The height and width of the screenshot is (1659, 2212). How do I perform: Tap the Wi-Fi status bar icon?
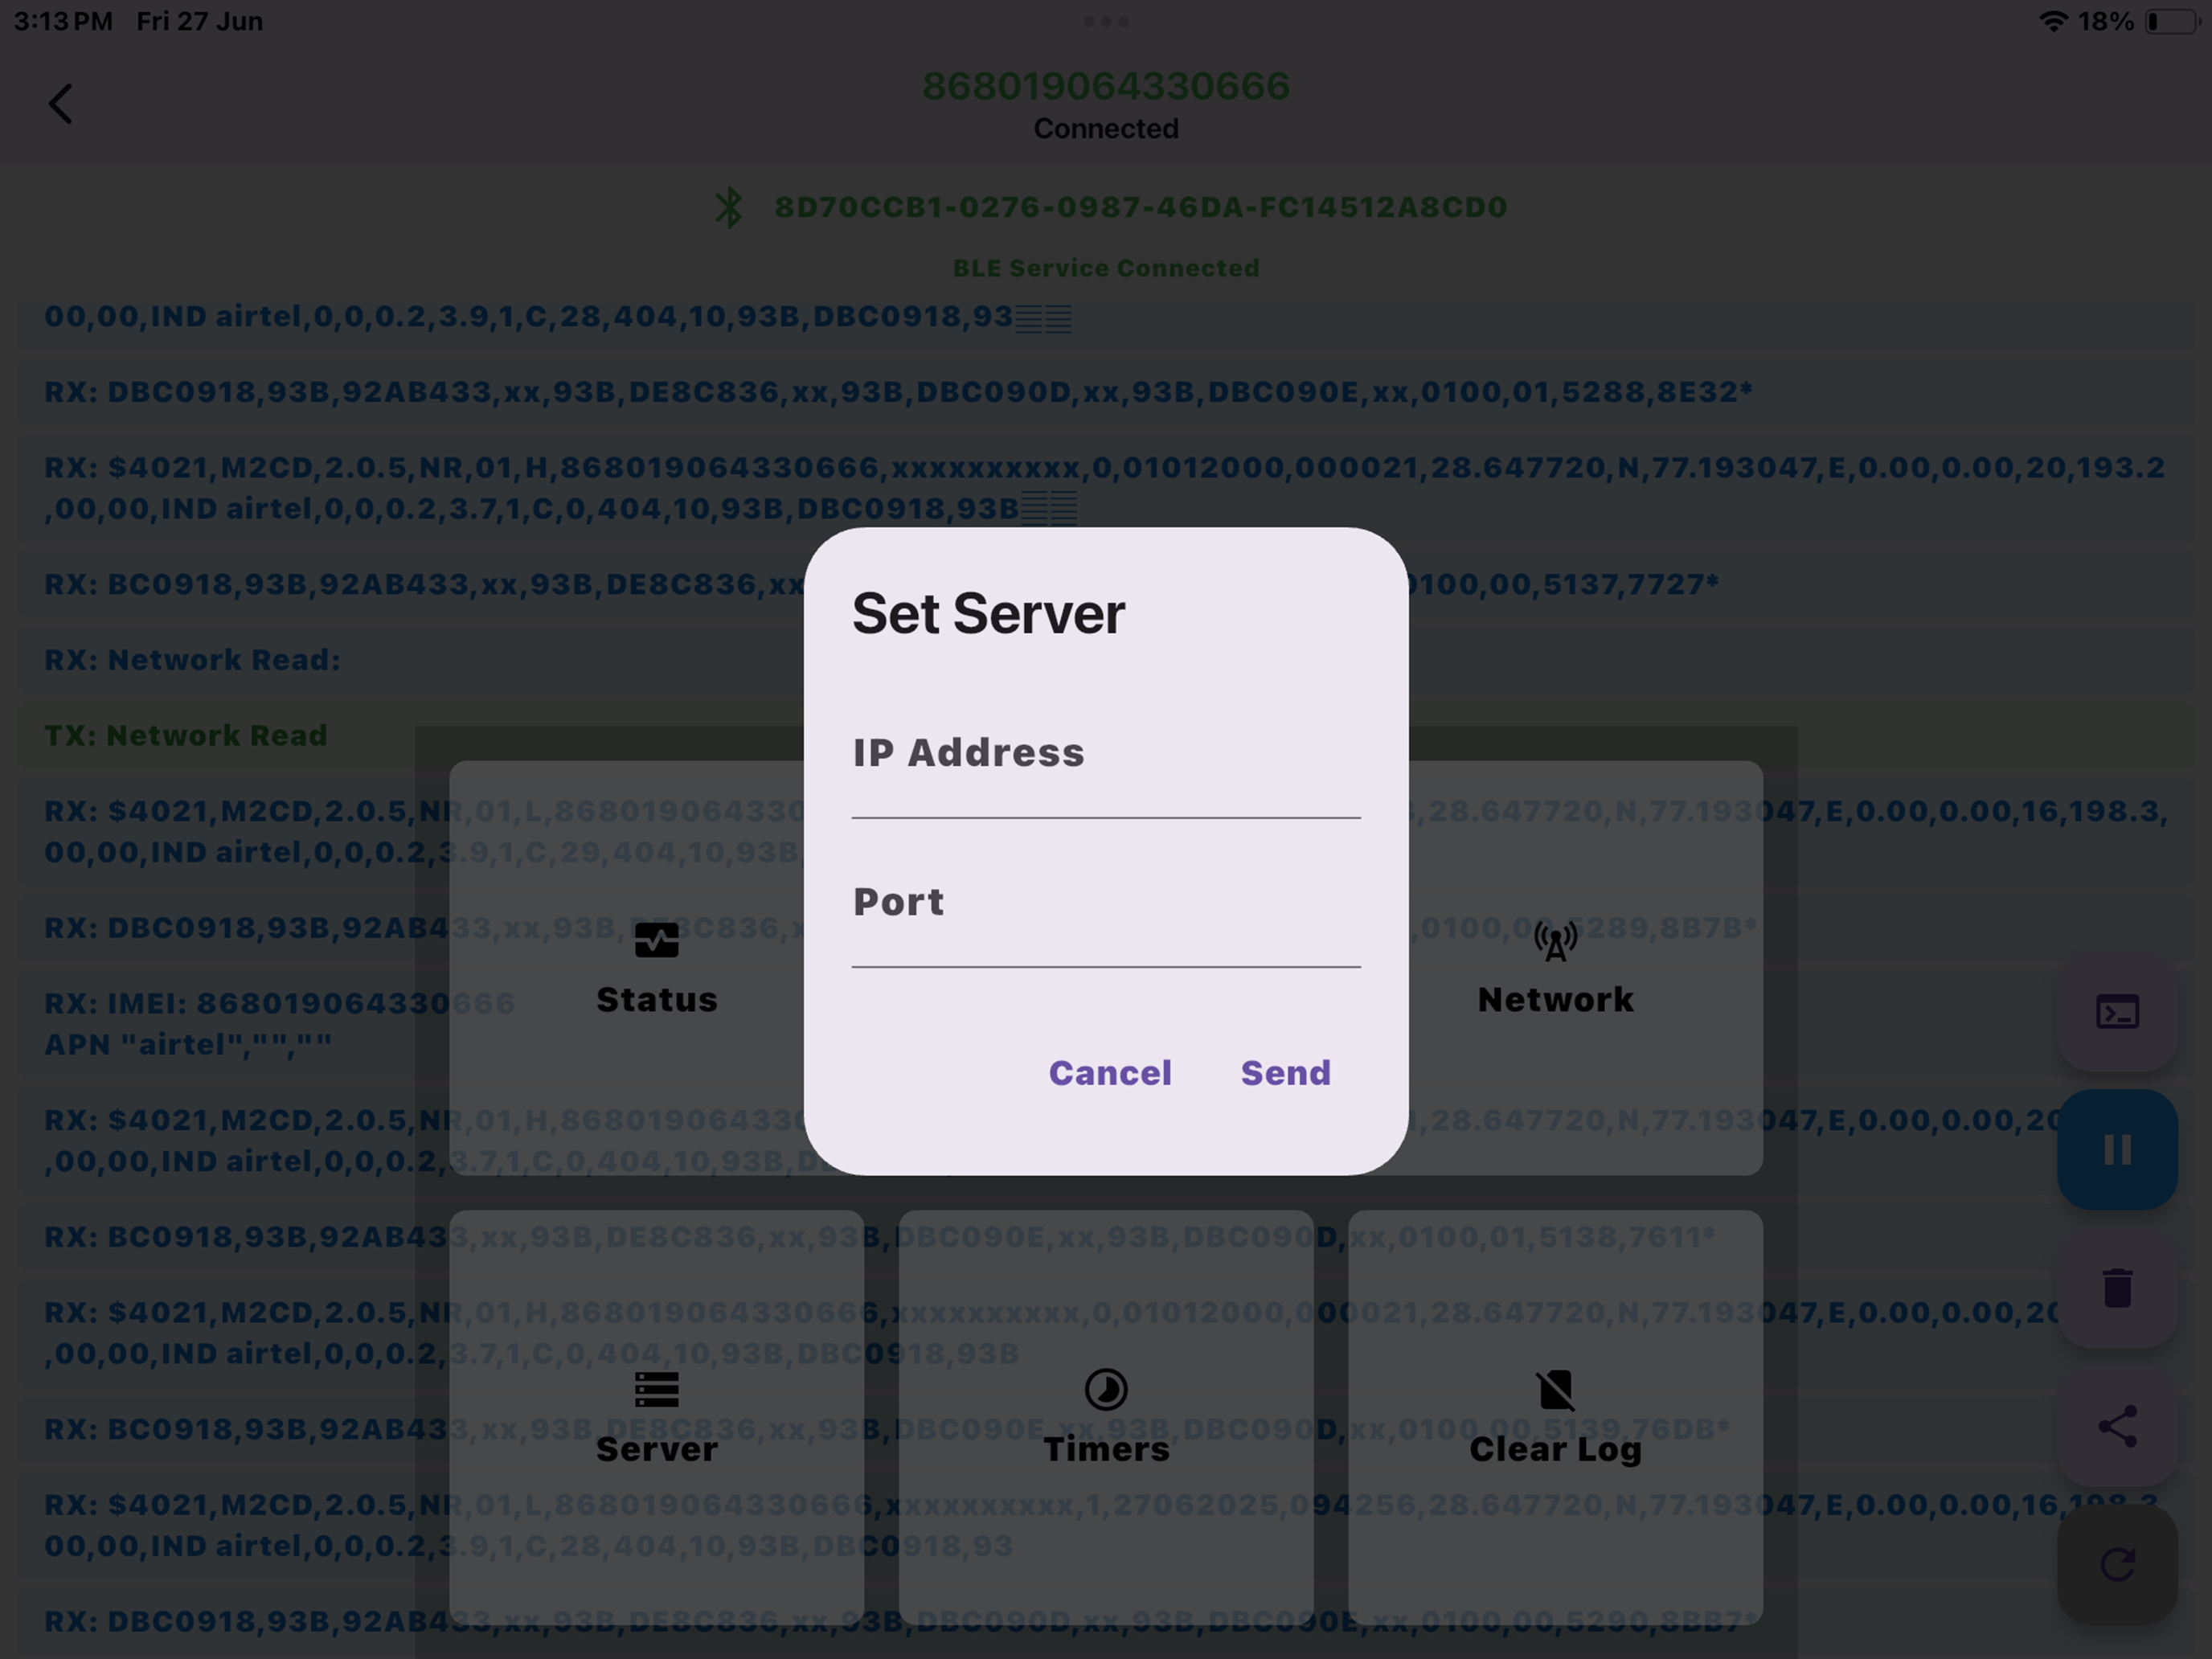(2053, 21)
